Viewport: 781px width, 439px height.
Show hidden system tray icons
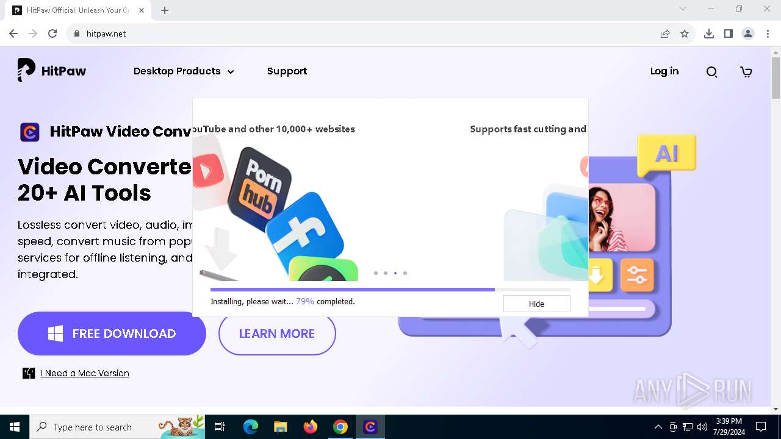658,427
